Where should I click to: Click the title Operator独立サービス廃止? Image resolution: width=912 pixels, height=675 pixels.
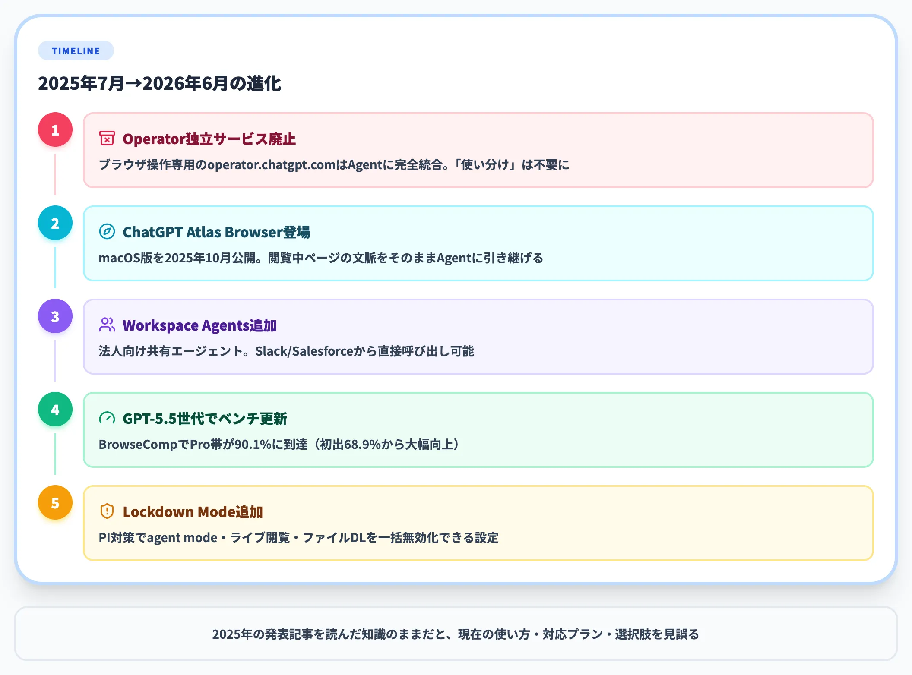(x=209, y=139)
